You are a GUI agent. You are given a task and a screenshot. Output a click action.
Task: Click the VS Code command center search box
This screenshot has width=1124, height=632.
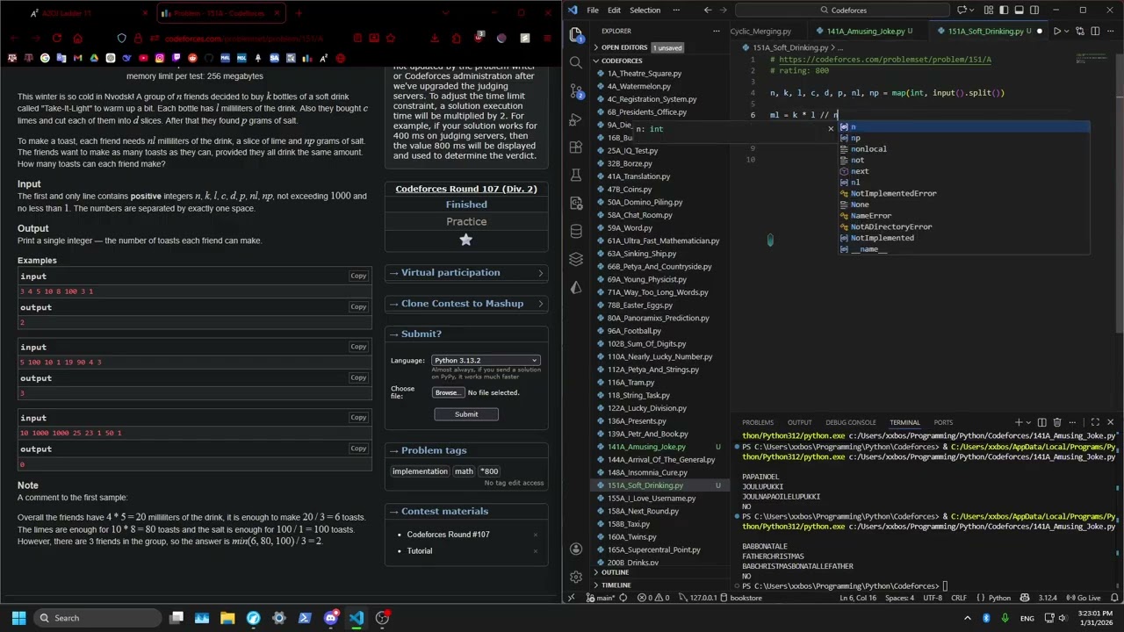click(x=848, y=10)
